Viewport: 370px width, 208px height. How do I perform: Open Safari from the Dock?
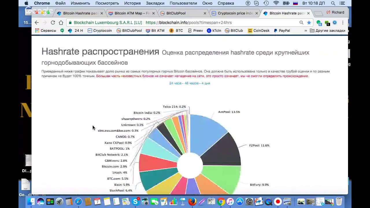tap(79, 201)
